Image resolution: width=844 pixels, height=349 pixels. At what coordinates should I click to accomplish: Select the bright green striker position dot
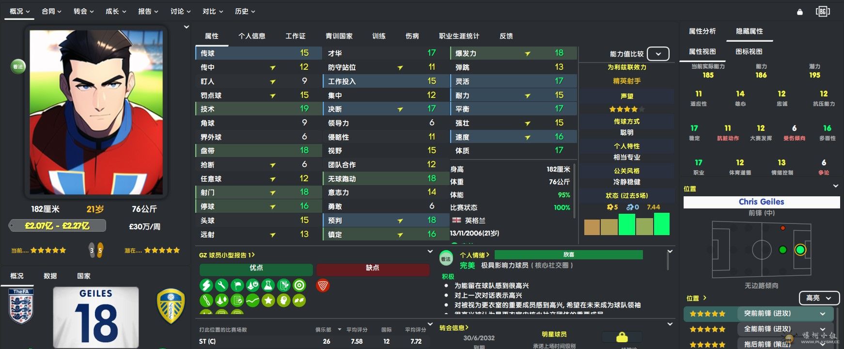coord(800,250)
